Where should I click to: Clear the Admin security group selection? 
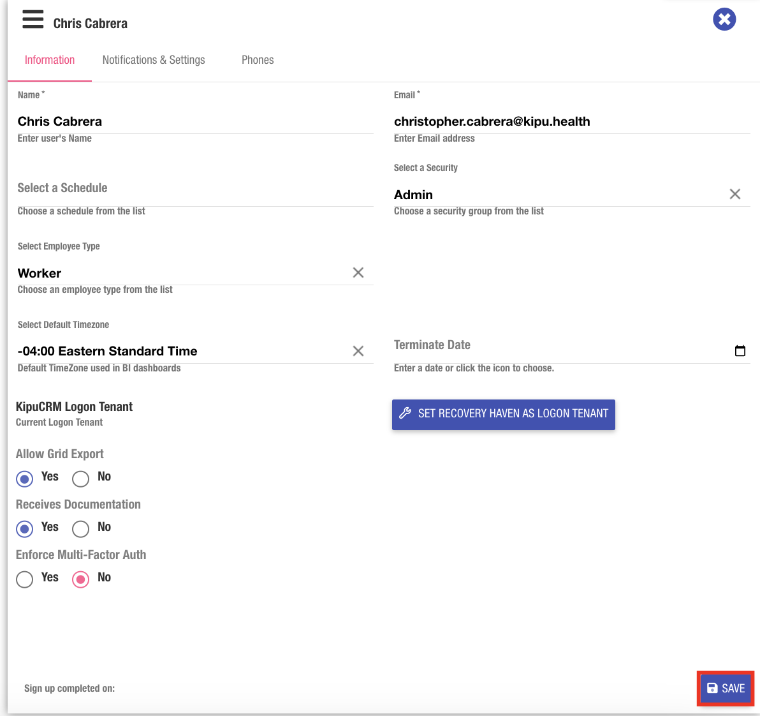coord(734,194)
